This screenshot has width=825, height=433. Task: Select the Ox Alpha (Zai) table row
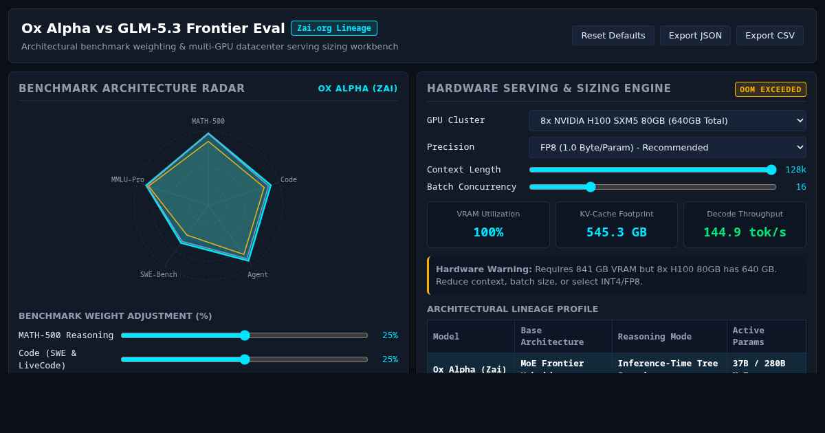[617, 364]
